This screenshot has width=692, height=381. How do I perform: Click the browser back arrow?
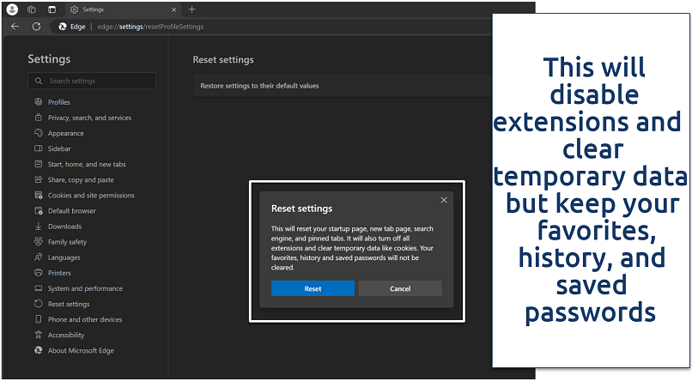(15, 27)
